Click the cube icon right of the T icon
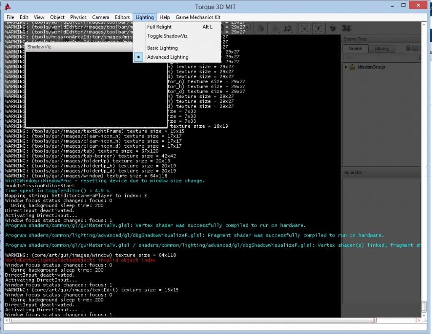This screenshot has height=334, width=432. coord(333,28)
